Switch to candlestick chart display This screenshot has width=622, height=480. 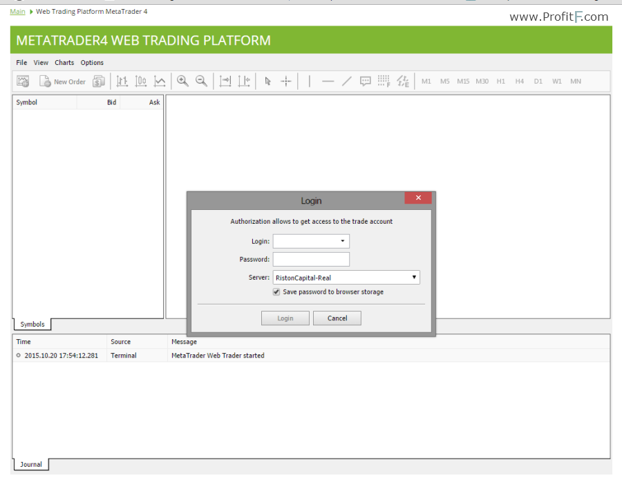pos(141,81)
